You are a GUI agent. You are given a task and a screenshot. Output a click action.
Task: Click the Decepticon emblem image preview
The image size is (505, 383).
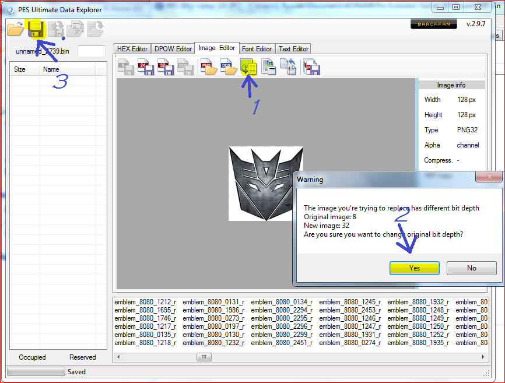coord(266,184)
